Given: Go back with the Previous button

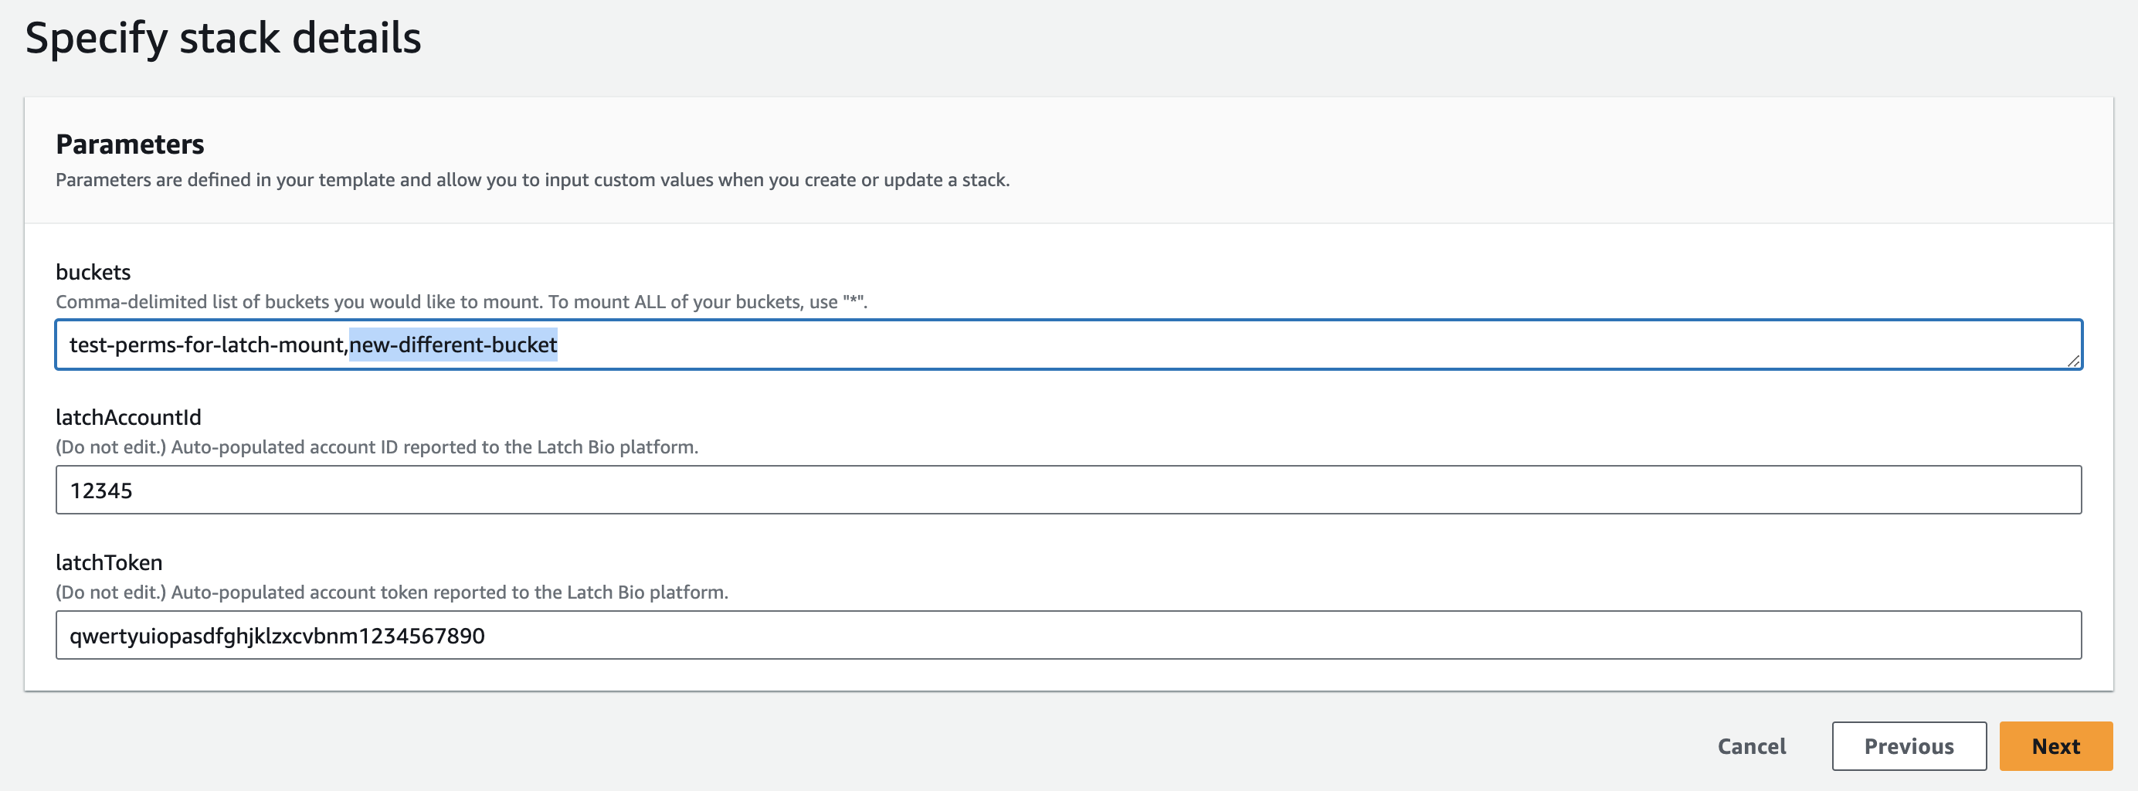Looking at the screenshot, I should (x=1908, y=745).
